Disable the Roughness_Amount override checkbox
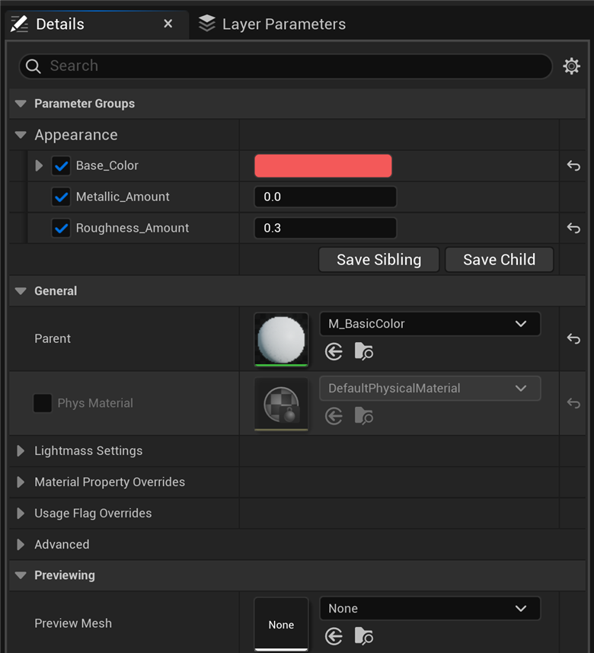Image resolution: width=594 pixels, height=653 pixels. (x=61, y=229)
